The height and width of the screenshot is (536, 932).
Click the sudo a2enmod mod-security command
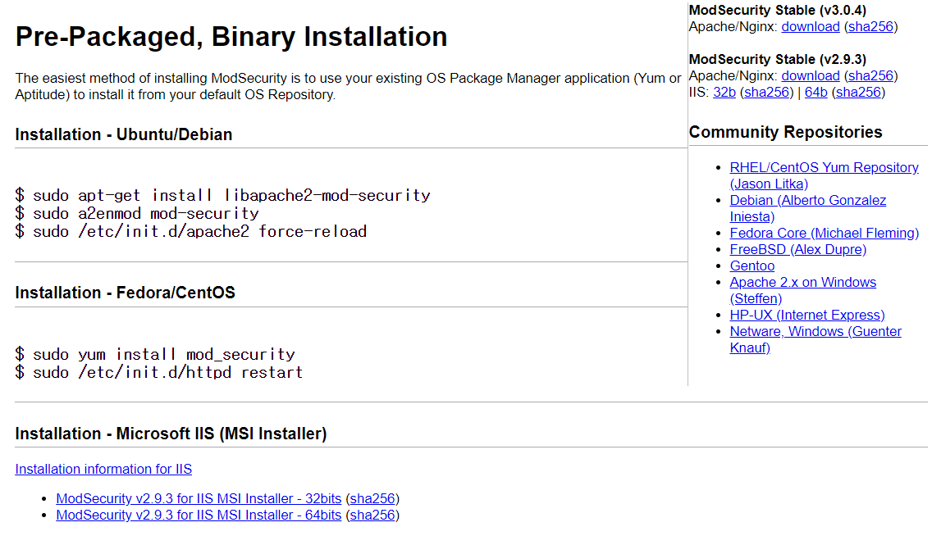tap(137, 214)
